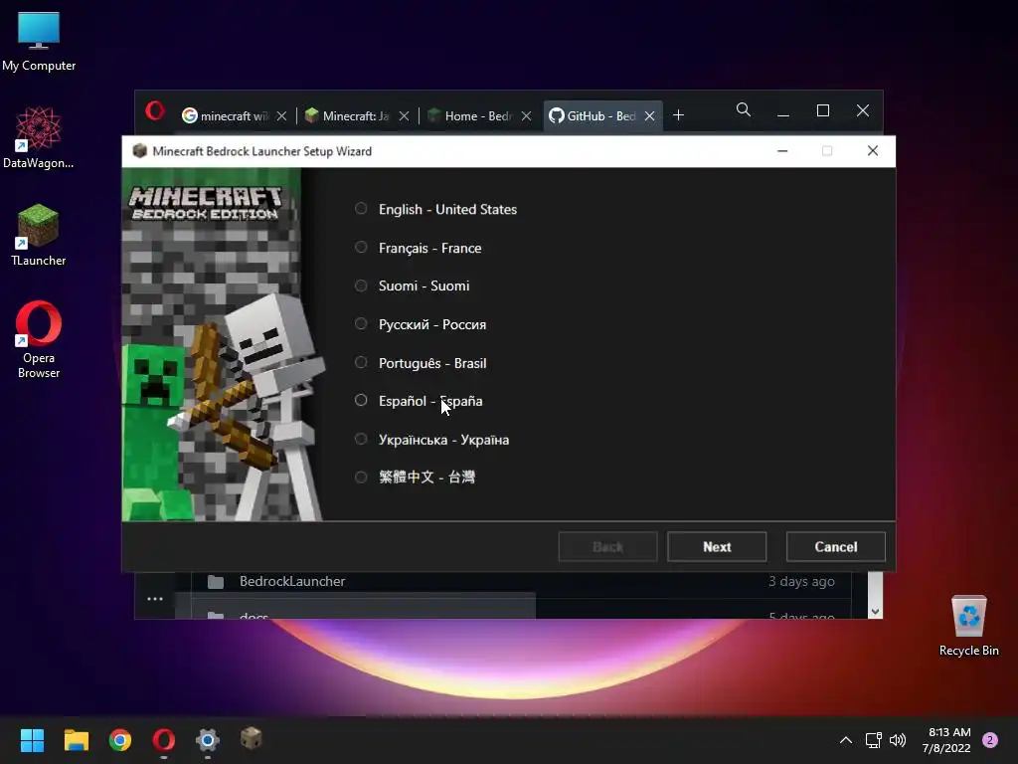1018x764 pixels.
Task: Launch Google Chrome from taskbar
Action: click(120, 740)
